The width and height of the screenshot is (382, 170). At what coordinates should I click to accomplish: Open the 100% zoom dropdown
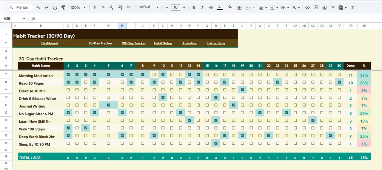coord(78,7)
